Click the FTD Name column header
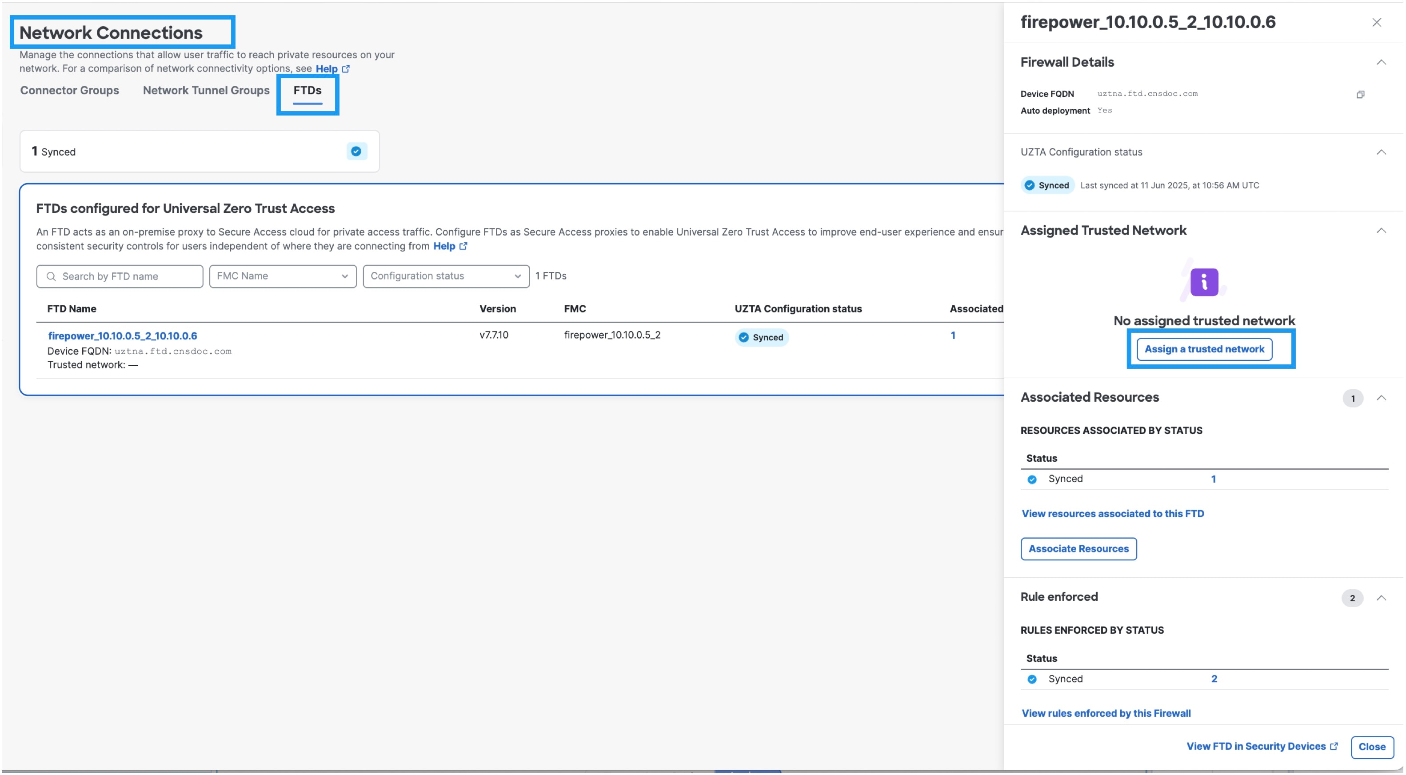Screen dimensions: 1406x775 click(72, 309)
